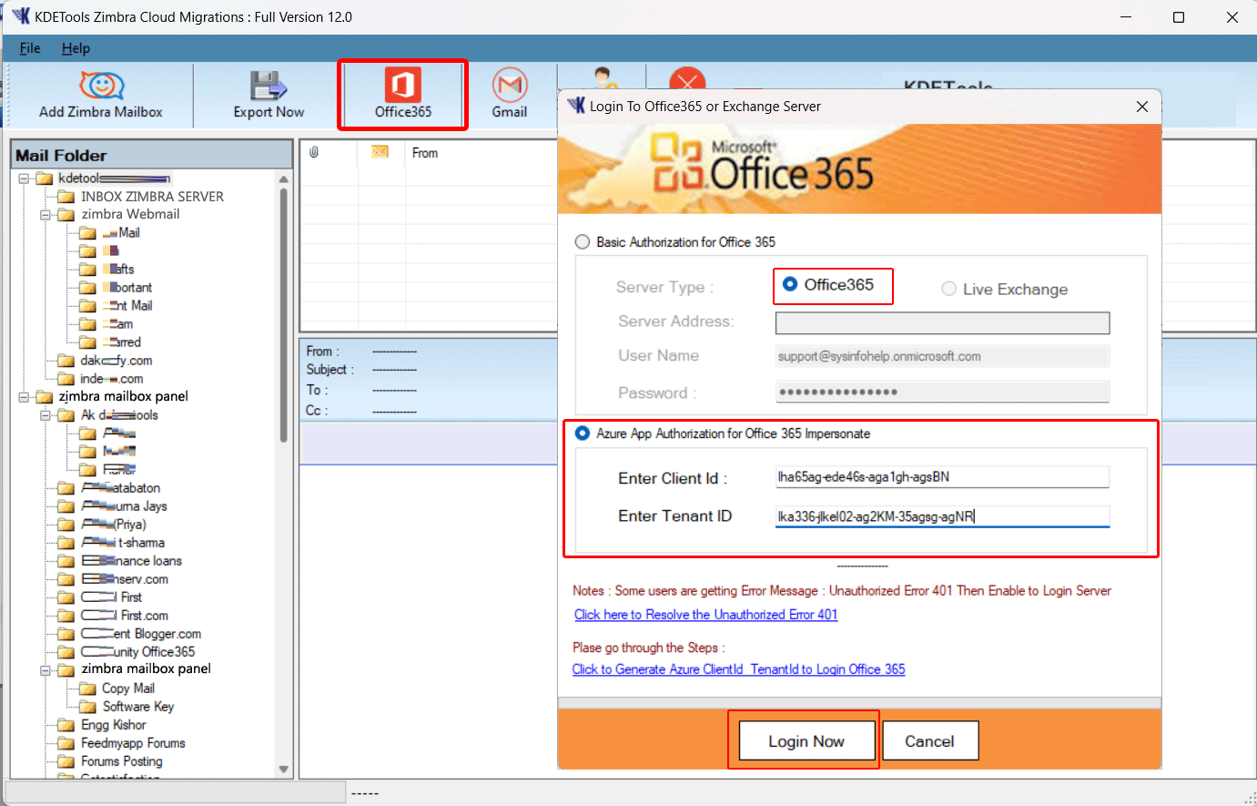
Task: Click the attachment paperclip column icon
Action: point(314,152)
